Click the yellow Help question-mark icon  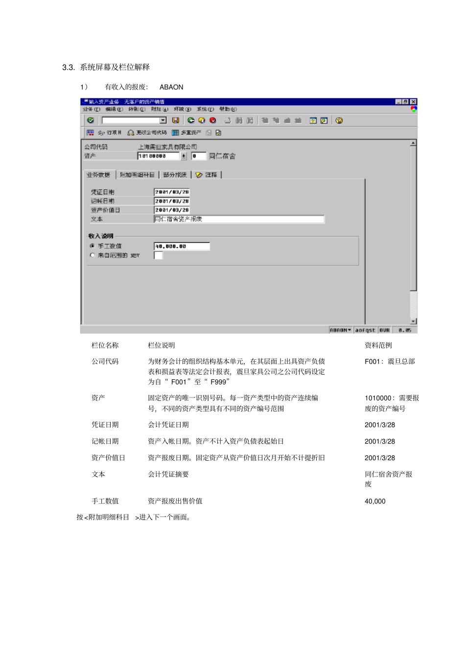point(339,120)
